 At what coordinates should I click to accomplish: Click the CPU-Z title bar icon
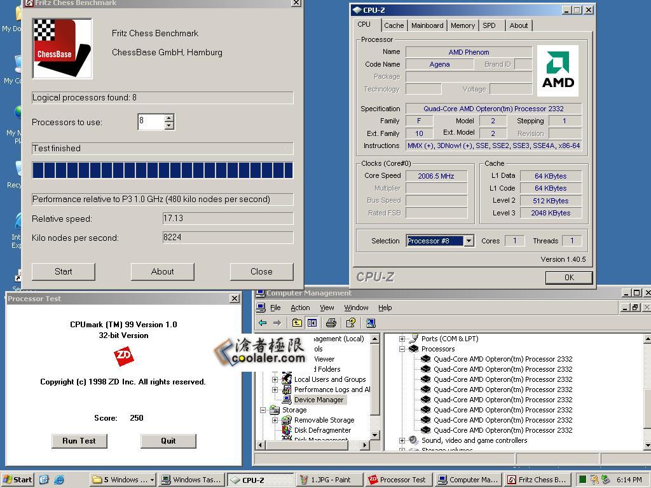point(357,10)
